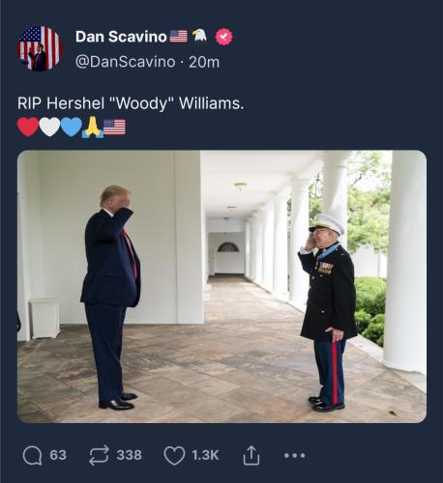443x483 pixels.
Task: Click the like count 1.3K
Action: pos(205,455)
